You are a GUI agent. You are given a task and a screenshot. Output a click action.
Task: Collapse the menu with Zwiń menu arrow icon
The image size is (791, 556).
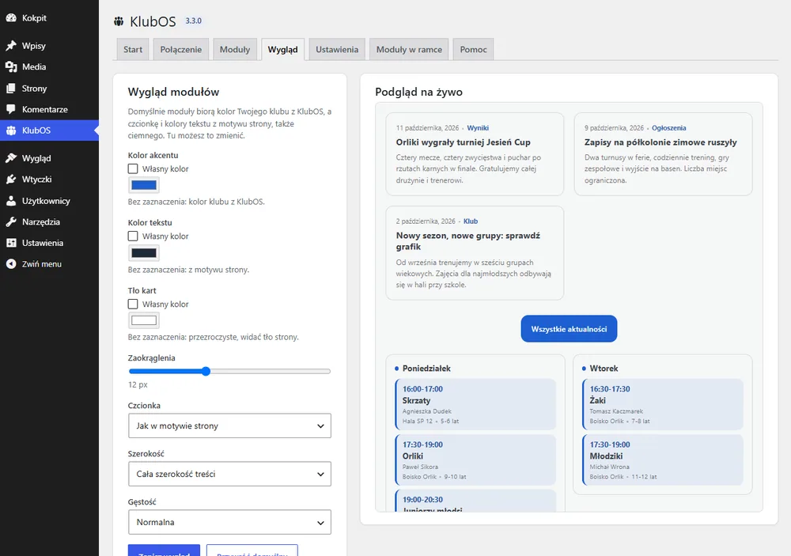pyautogui.click(x=11, y=264)
